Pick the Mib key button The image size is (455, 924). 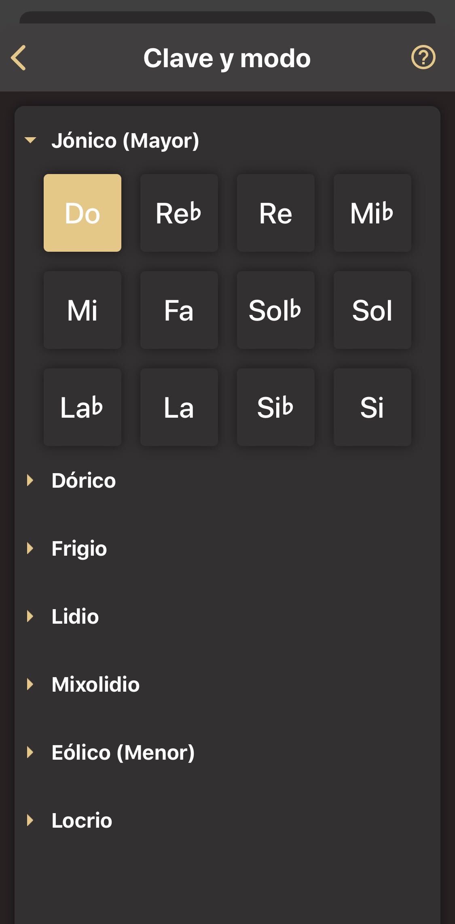coord(372,213)
